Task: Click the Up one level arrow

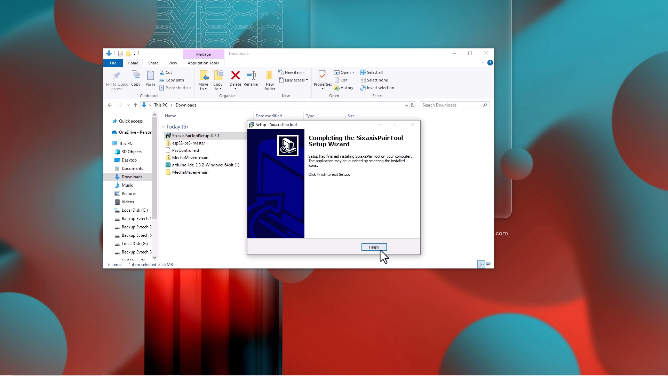Action: [136, 105]
